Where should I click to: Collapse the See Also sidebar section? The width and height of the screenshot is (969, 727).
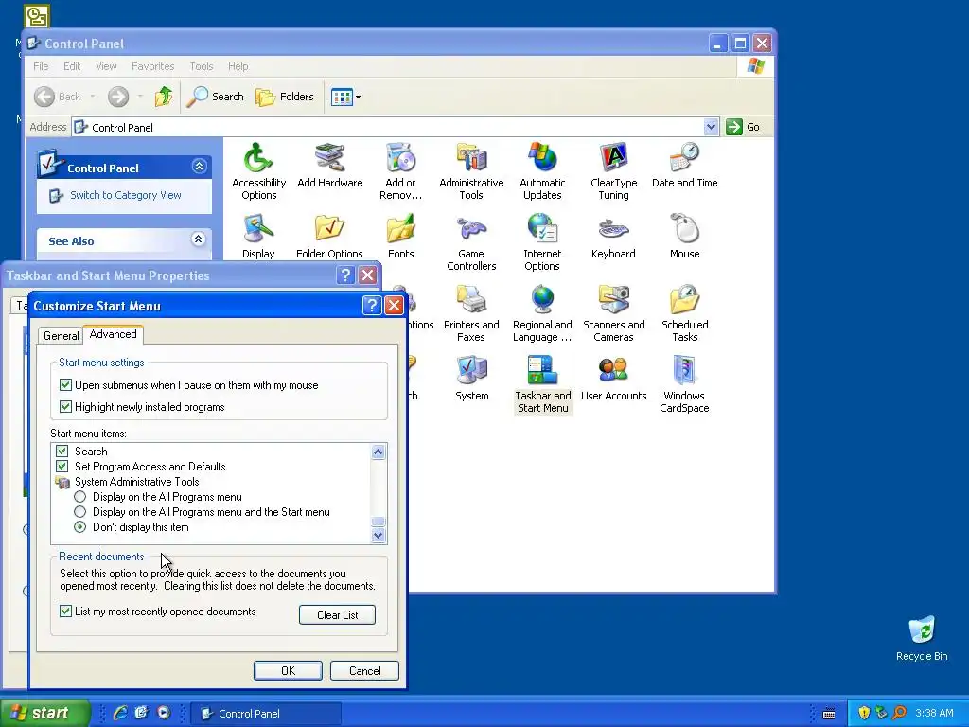(x=199, y=239)
